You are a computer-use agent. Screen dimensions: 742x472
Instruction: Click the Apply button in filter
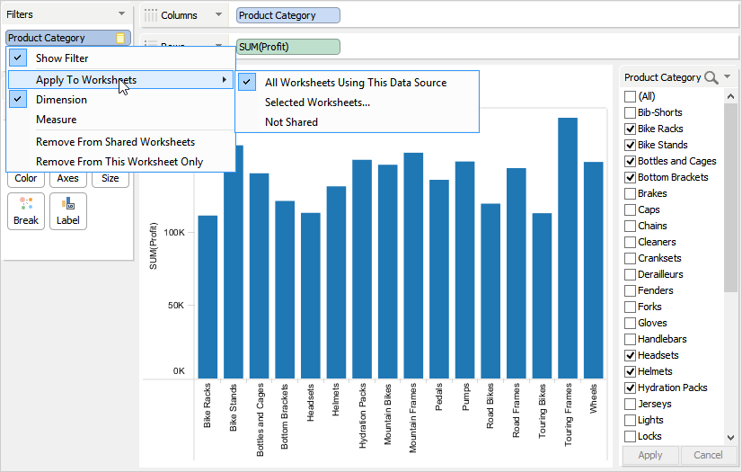coord(650,455)
